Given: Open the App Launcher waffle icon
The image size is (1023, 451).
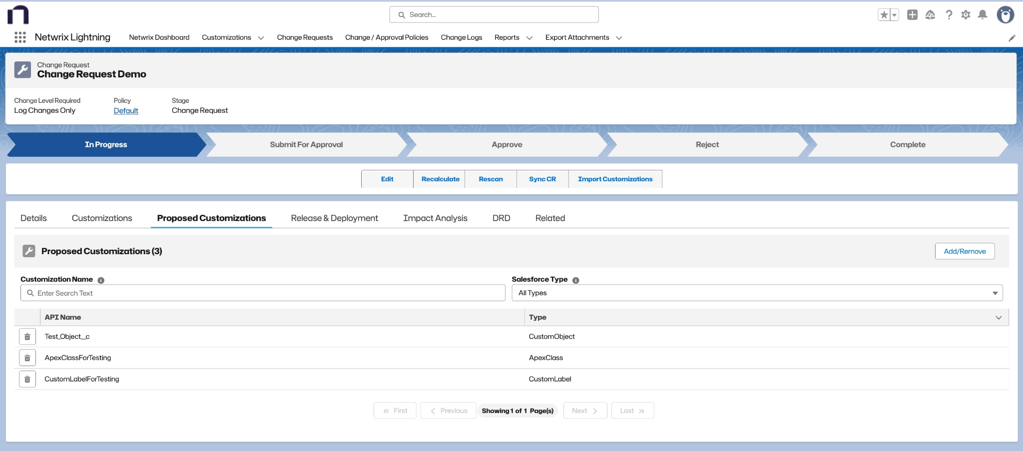Looking at the screenshot, I should (20, 37).
